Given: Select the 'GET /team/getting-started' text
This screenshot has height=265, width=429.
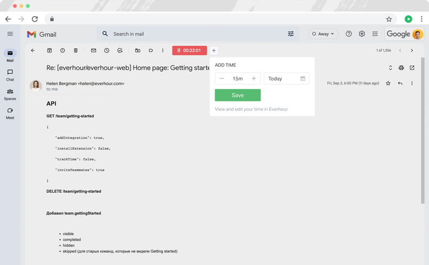Looking at the screenshot, I should click(70, 116).
